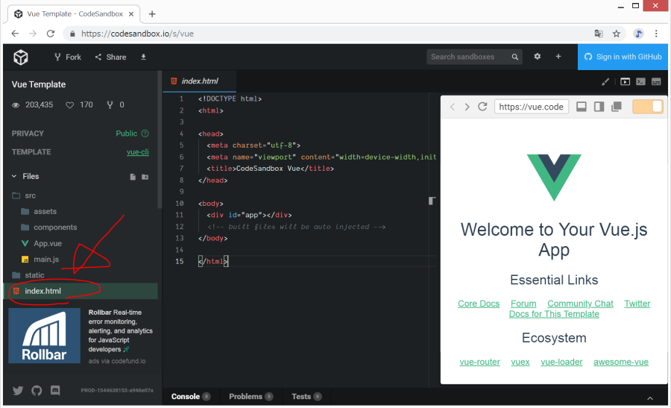
Task: Toggle the orange switch in the preview bar
Action: [x=647, y=107]
